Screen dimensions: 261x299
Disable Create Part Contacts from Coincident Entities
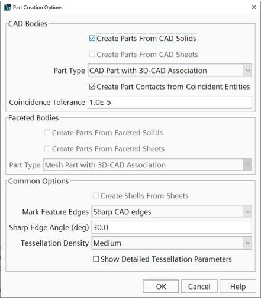coord(92,87)
